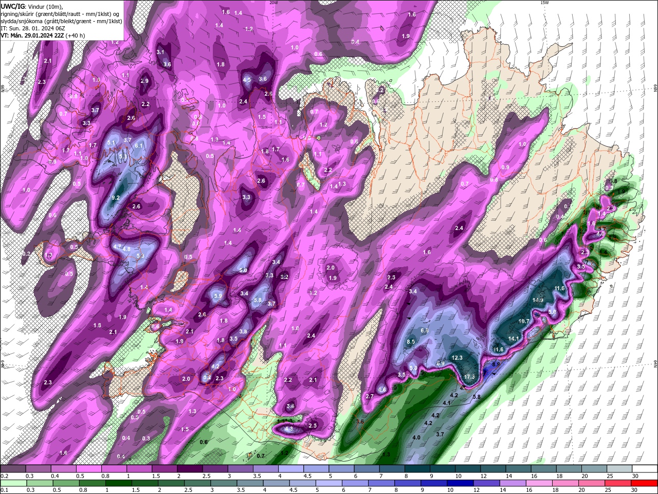Image resolution: width=658 pixels, height=494 pixels.
Task: Click the bright red 30 swatch in bottom legend row
Action: [x=645, y=483]
